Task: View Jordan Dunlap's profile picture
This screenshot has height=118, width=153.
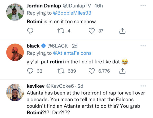Action: click(15, 12)
